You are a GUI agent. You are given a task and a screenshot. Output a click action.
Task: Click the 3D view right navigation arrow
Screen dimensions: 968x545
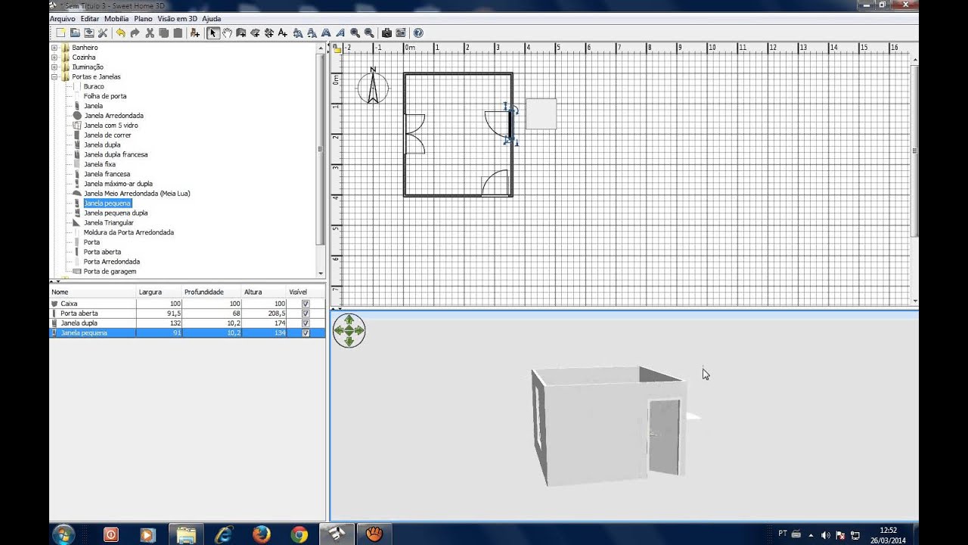click(359, 331)
